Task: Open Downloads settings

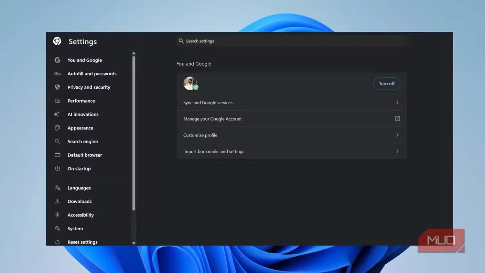Action: (x=80, y=201)
